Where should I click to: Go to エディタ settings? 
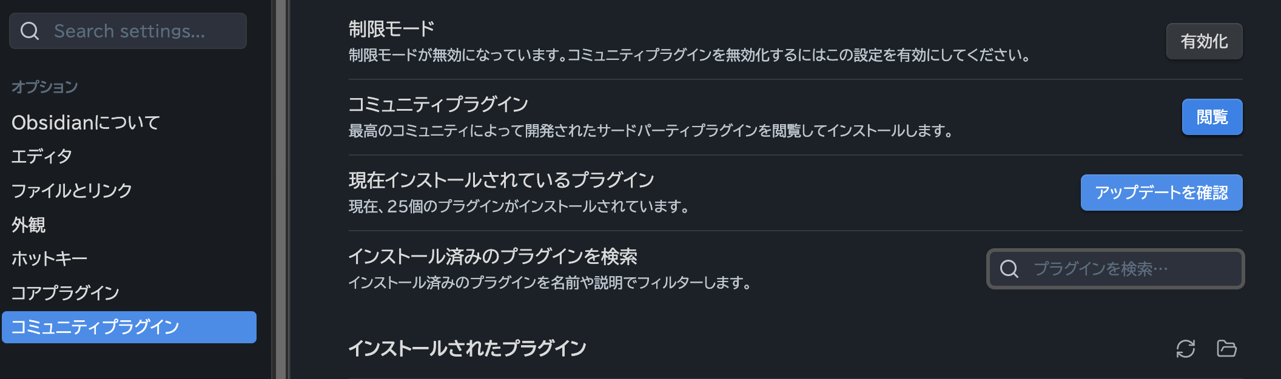tap(42, 157)
